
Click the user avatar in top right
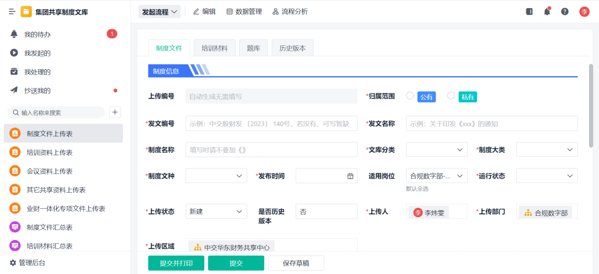pos(584,12)
